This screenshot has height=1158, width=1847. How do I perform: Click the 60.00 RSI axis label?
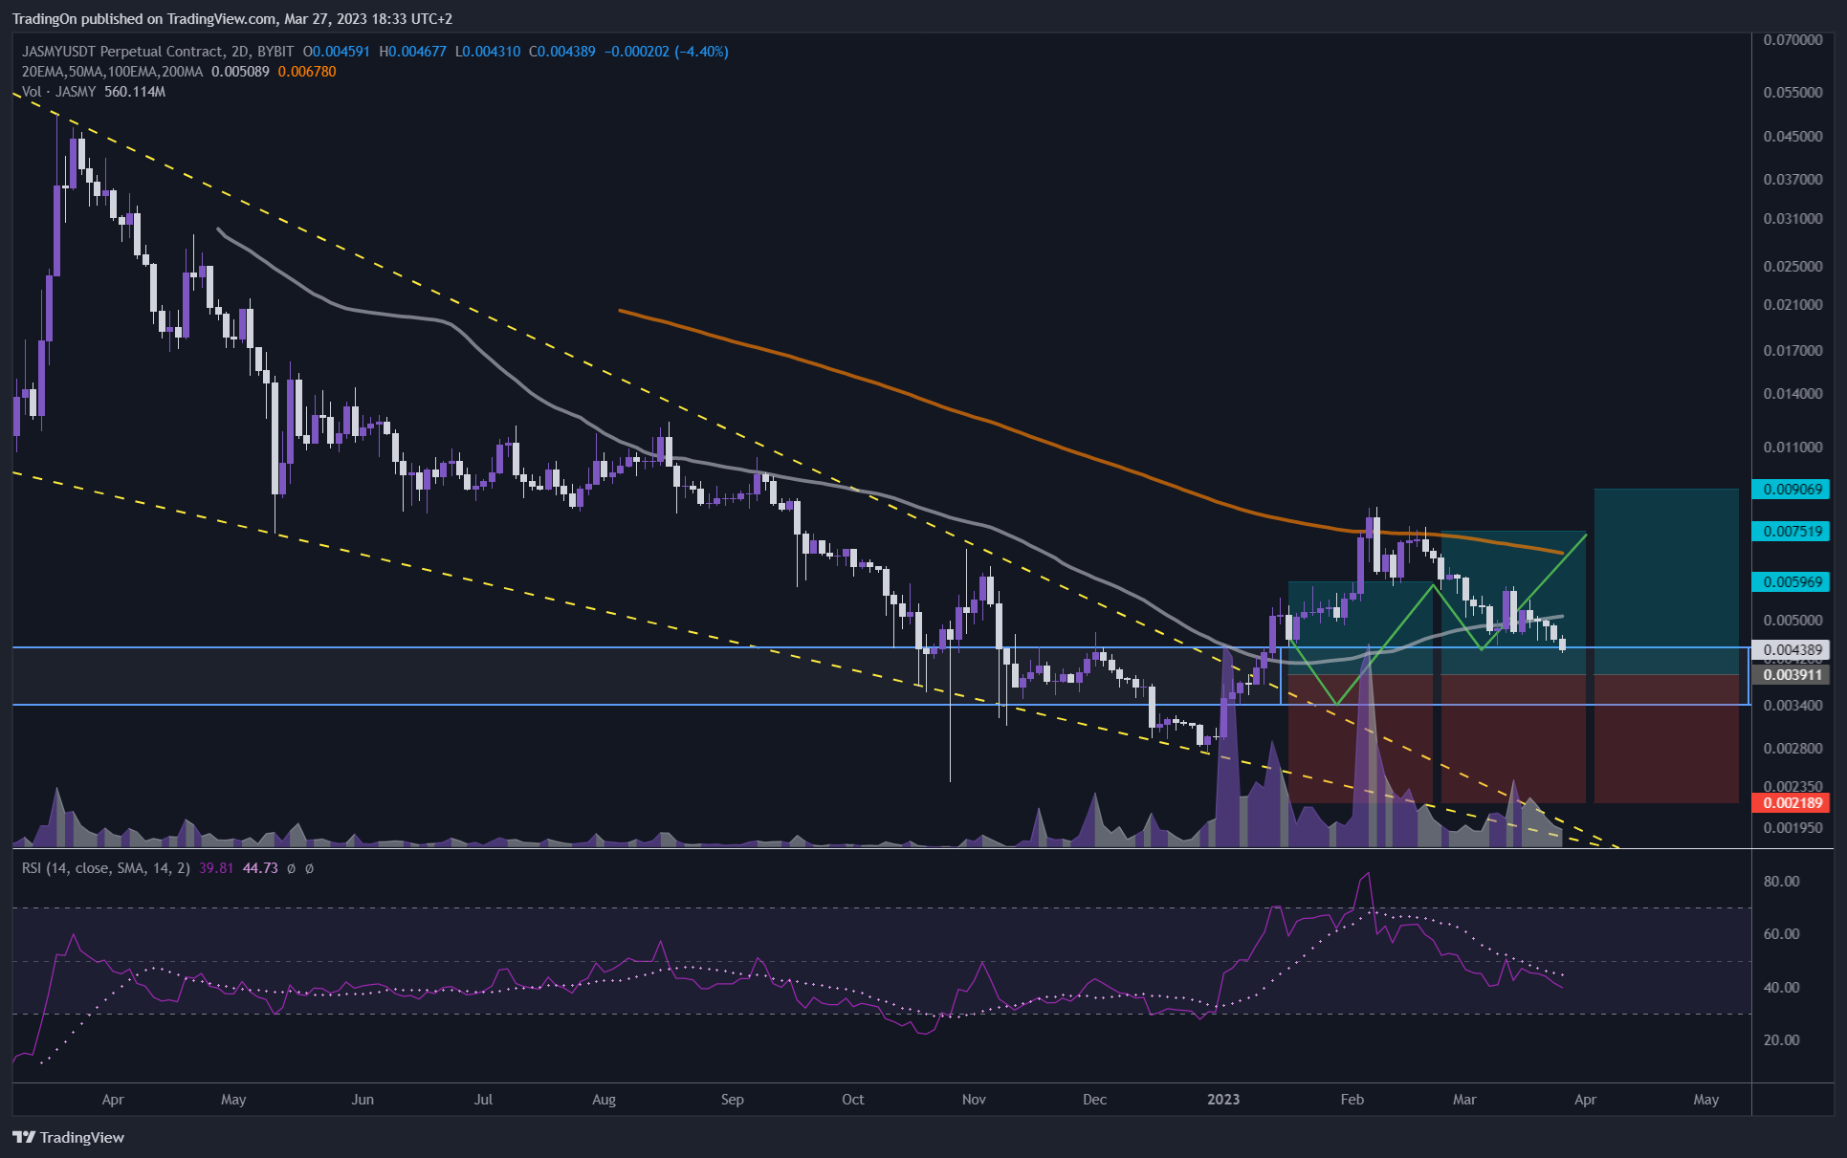[1781, 934]
